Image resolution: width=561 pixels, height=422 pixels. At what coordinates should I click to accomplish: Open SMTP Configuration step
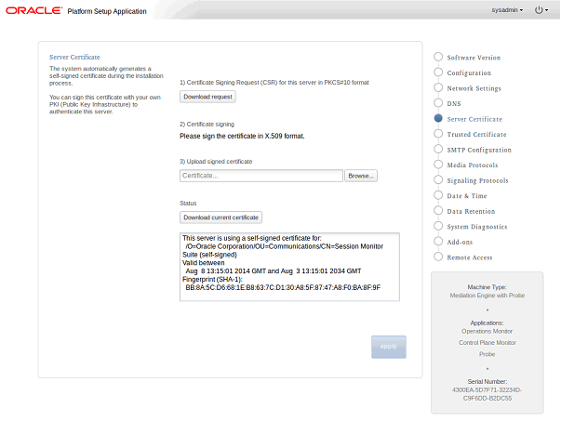479,150
